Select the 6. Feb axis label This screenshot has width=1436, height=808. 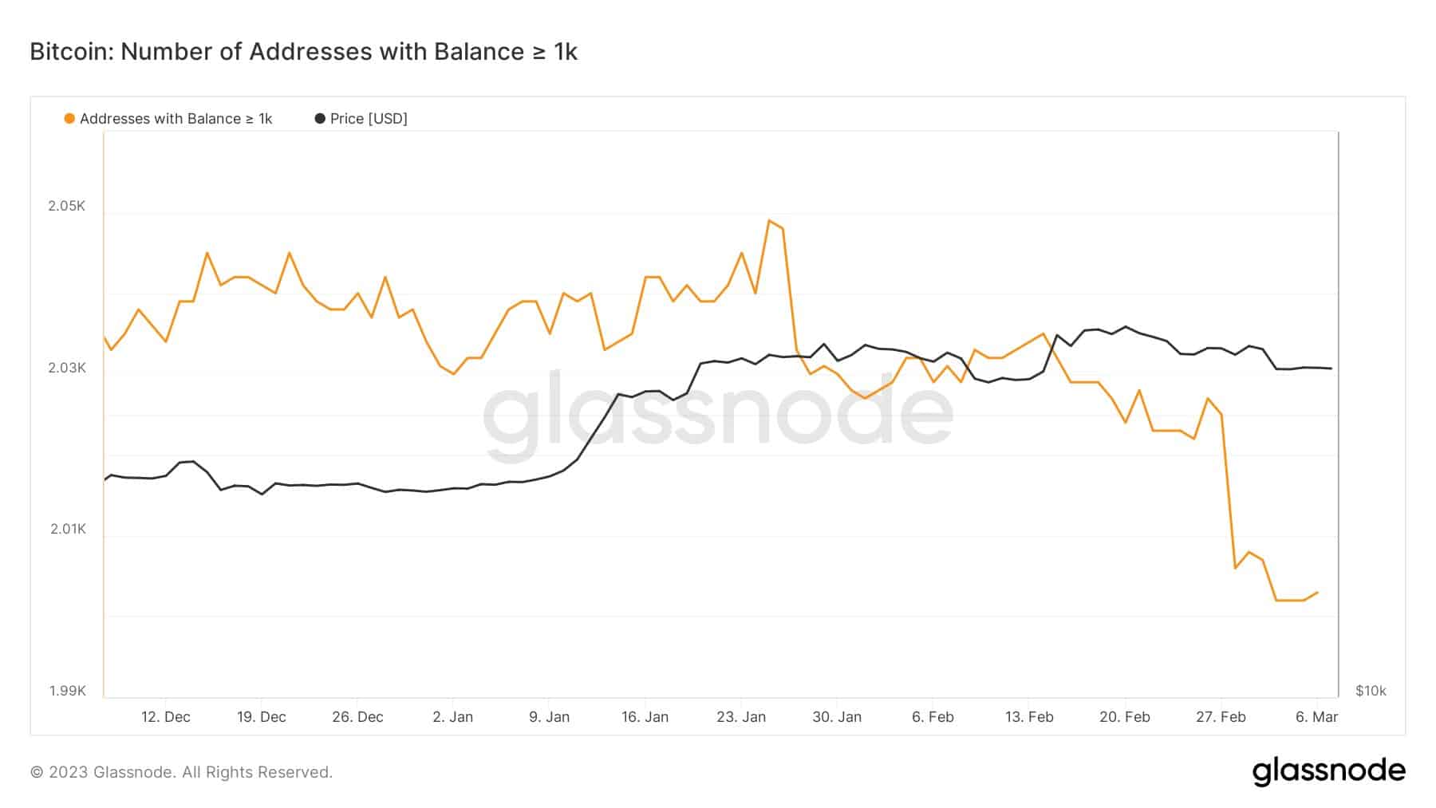point(933,717)
